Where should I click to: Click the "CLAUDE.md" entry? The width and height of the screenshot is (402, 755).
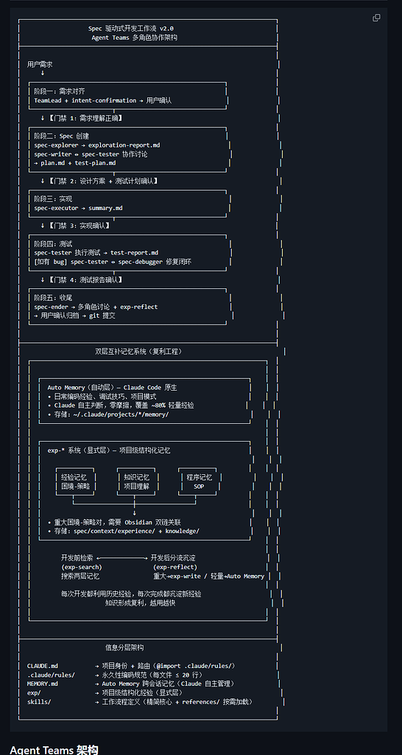coord(42,666)
